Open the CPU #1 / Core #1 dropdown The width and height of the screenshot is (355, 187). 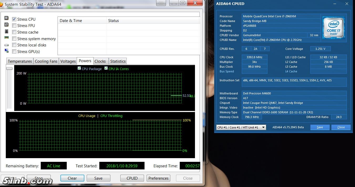(241, 127)
